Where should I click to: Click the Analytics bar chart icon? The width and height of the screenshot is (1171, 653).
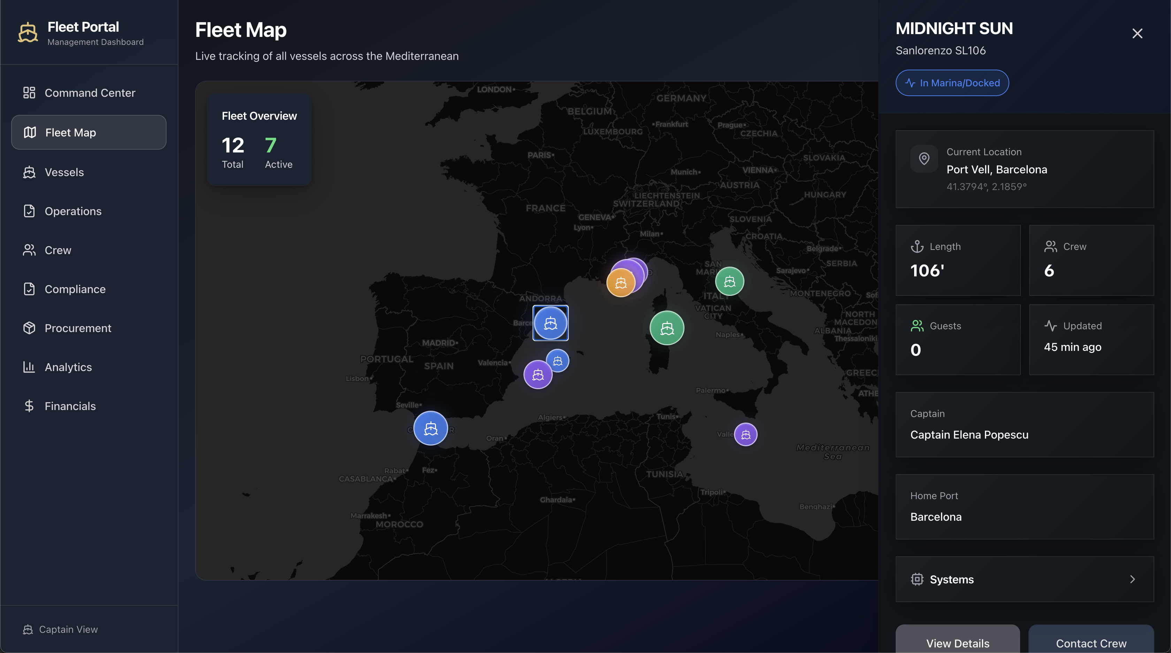(x=29, y=367)
